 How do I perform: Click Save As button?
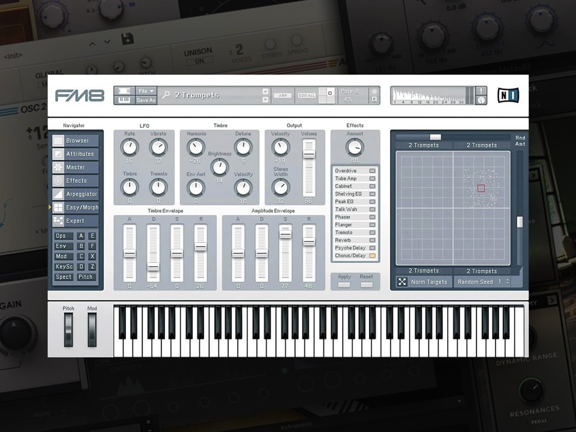pyautogui.click(x=146, y=100)
